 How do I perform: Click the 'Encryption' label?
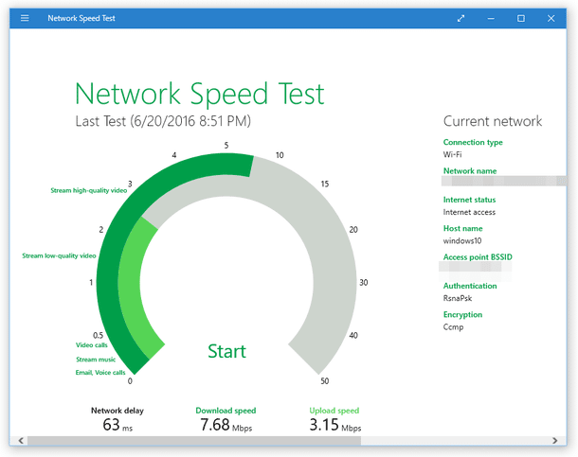[462, 314]
